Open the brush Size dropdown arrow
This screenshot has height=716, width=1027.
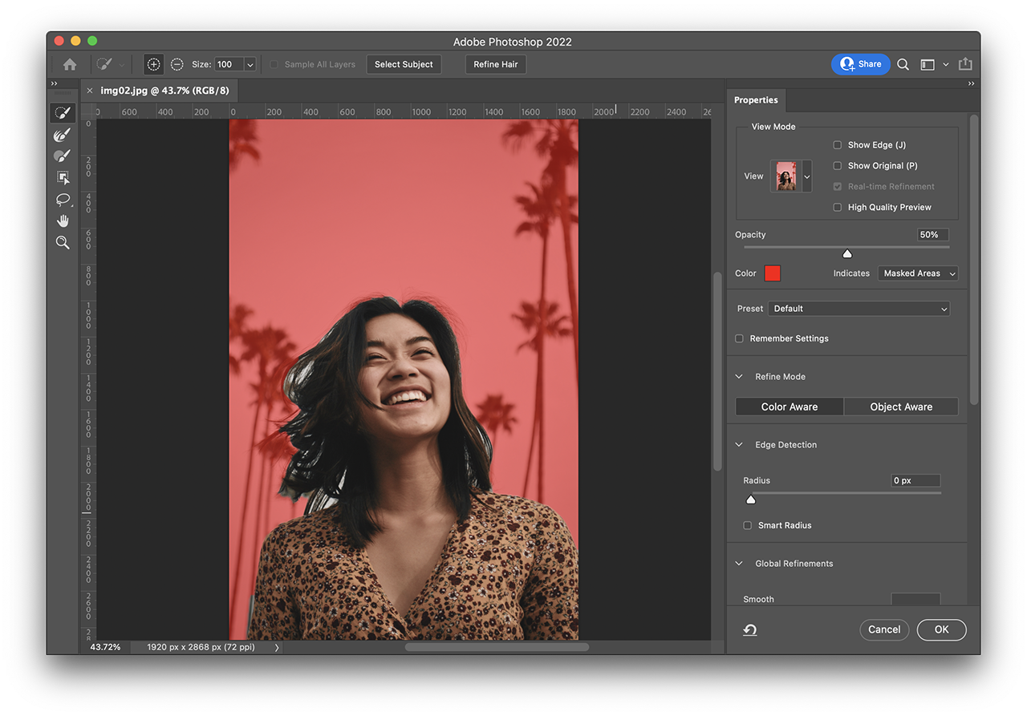250,65
